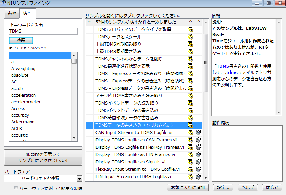The height and width of the screenshot is (195, 286).
Task: Select keyword ACLR in list
Action: point(40,129)
